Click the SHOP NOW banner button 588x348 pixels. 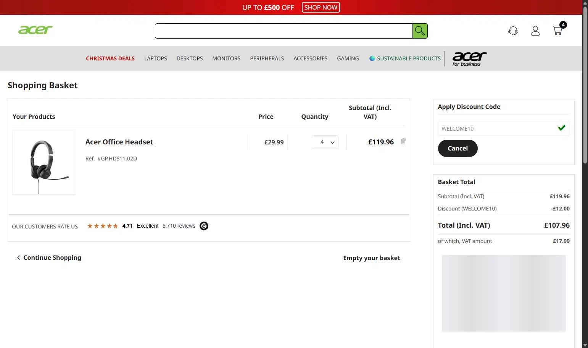pos(321,7)
